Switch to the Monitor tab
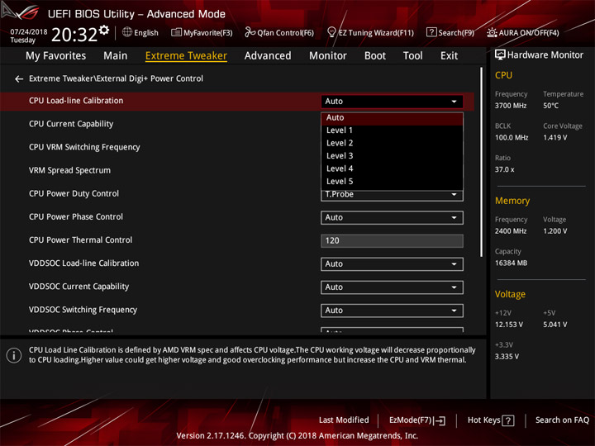This screenshot has height=446, width=595. tap(328, 56)
